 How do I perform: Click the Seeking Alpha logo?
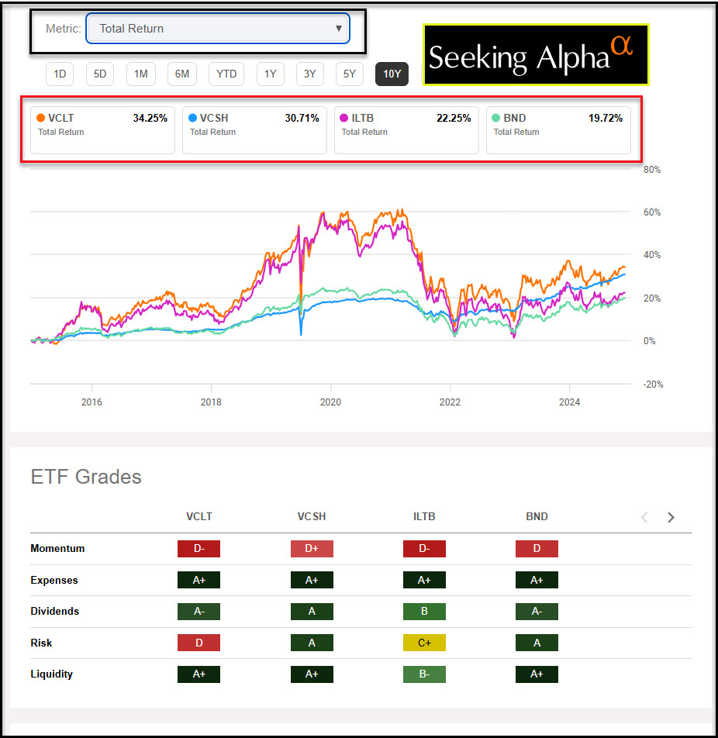[535, 54]
